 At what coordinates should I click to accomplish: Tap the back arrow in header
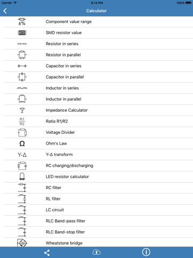5,11
